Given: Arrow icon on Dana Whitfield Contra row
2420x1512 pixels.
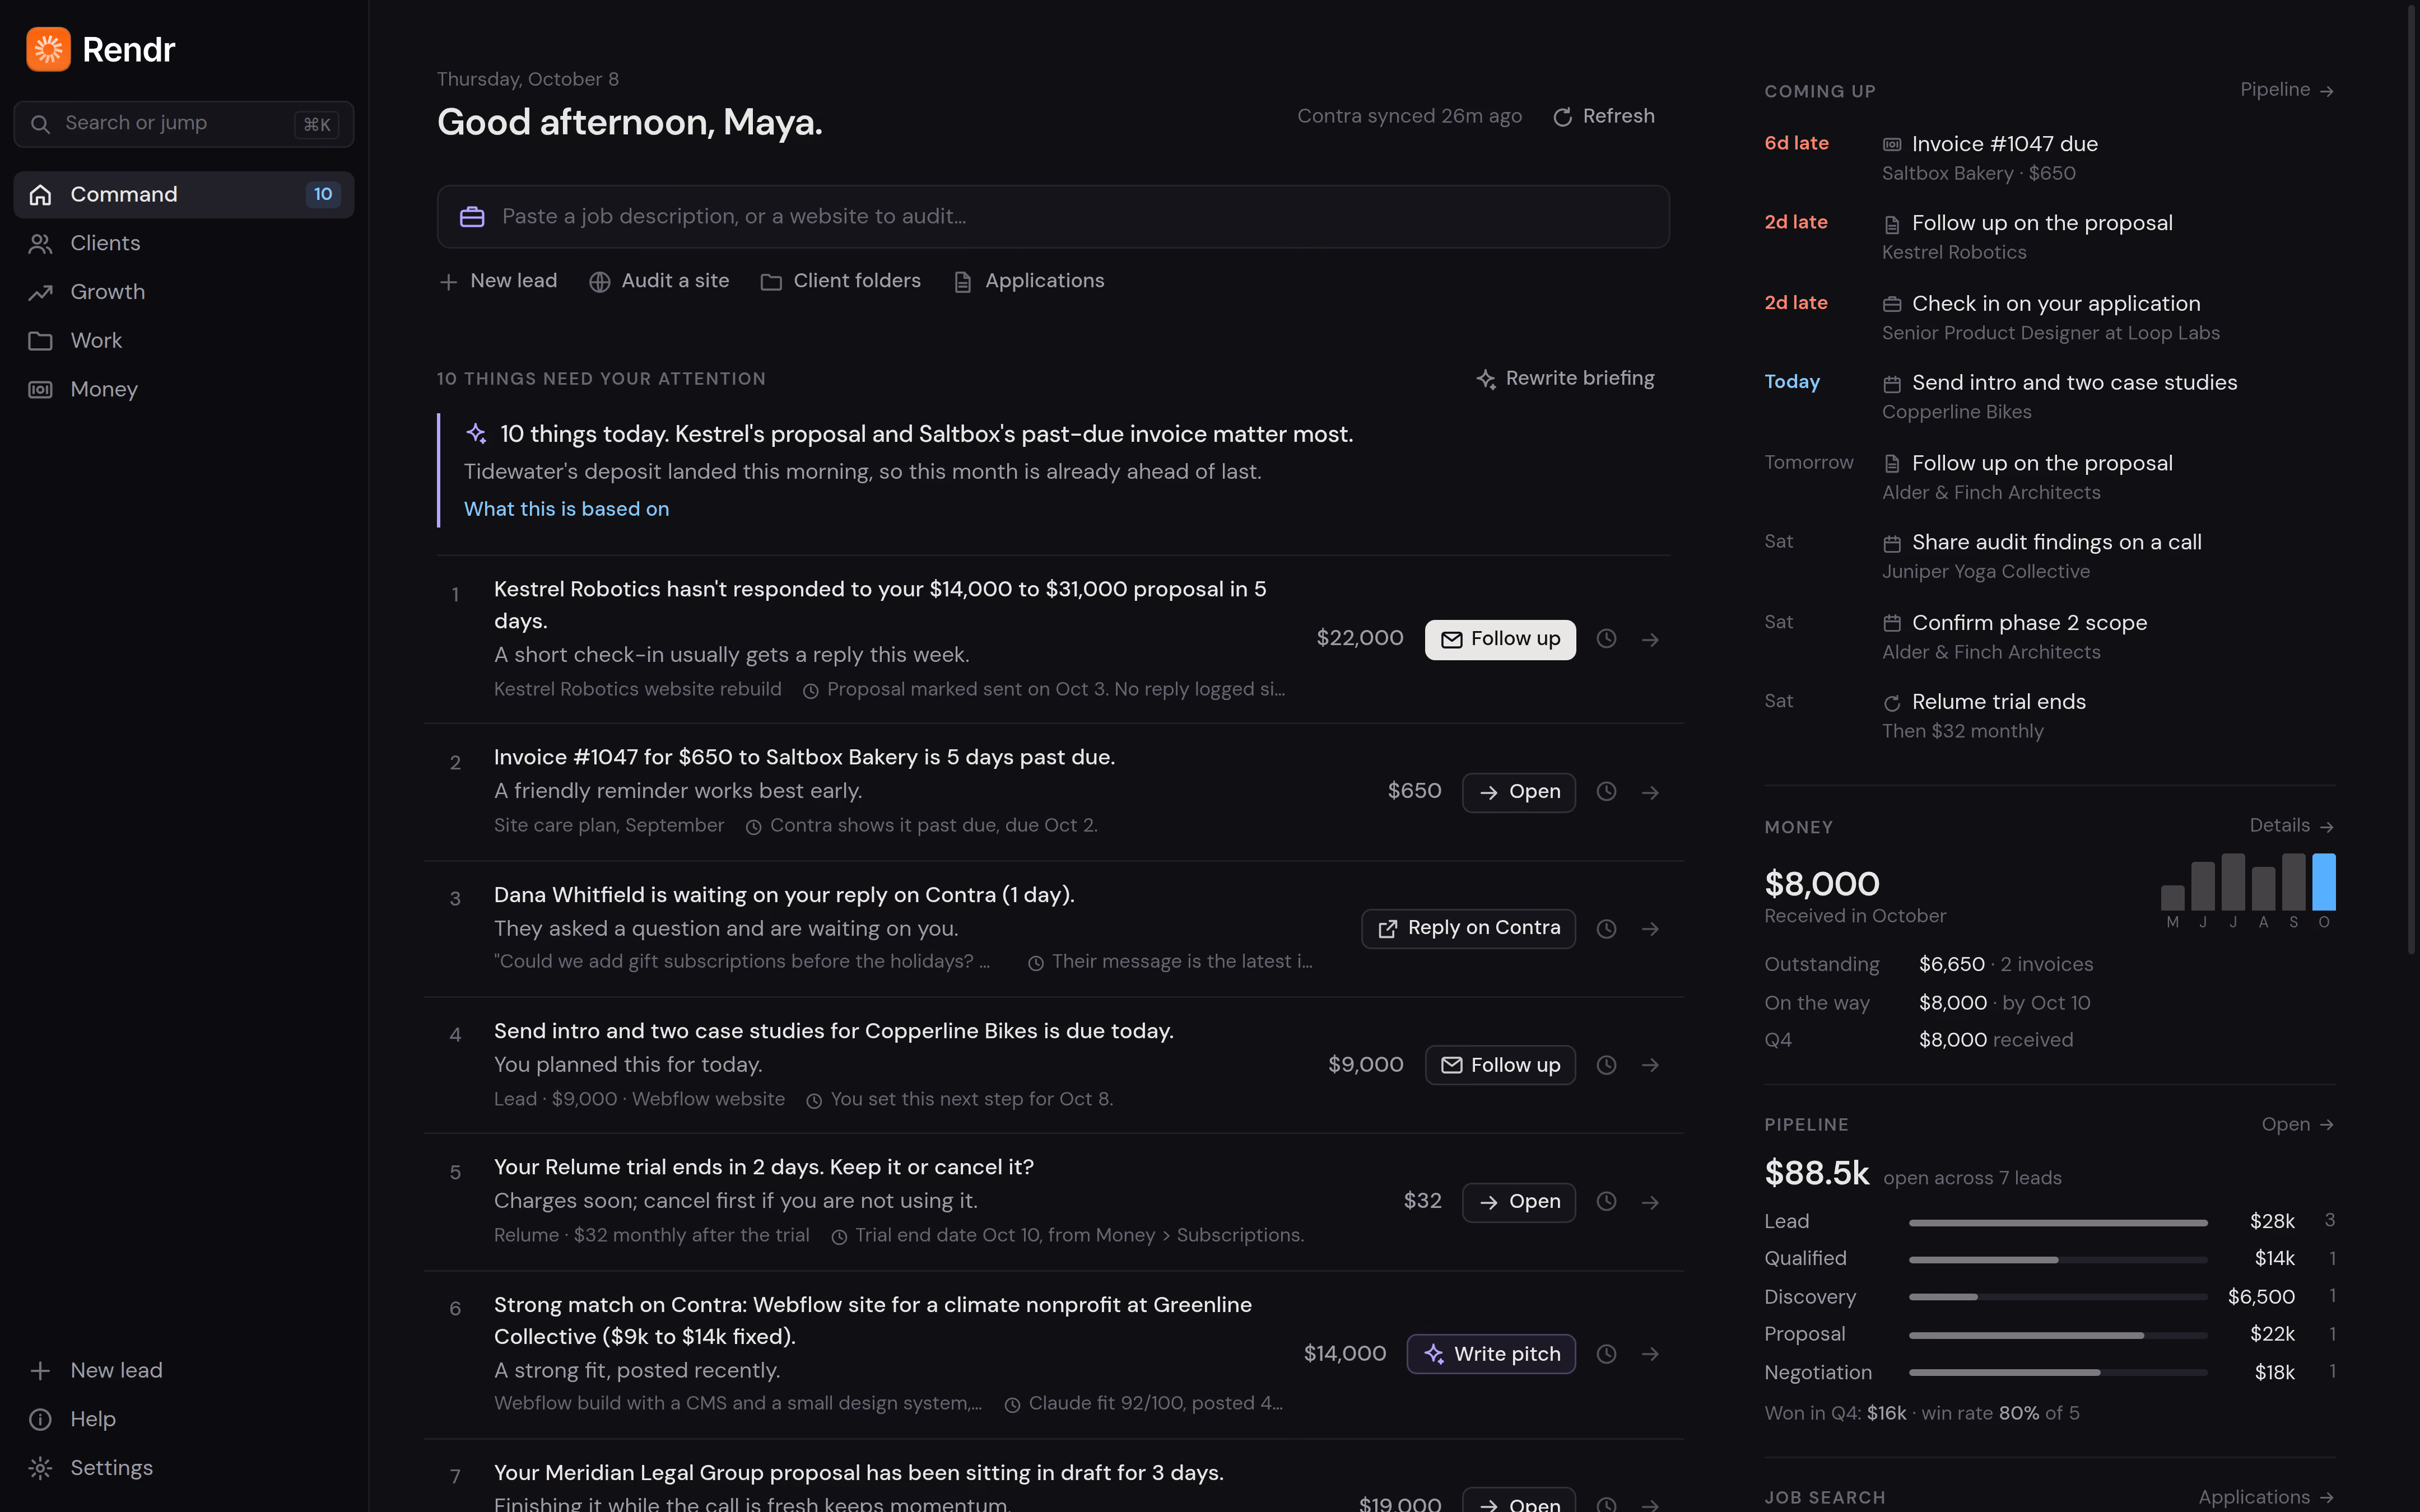Looking at the screenshot, I should (x=1650, y=929).
